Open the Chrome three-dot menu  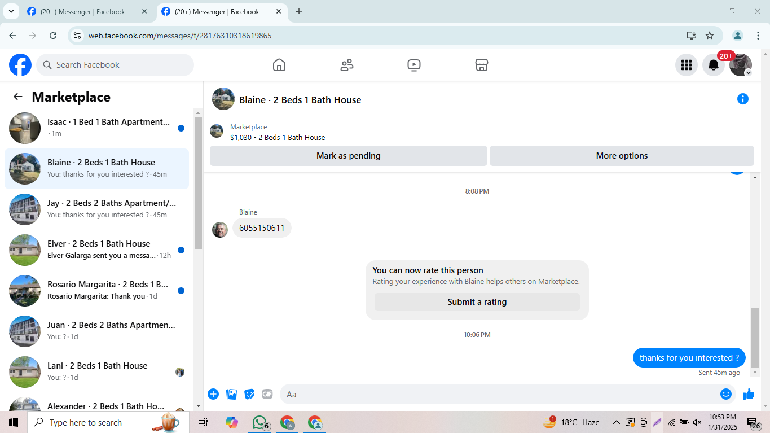(758, 36)
